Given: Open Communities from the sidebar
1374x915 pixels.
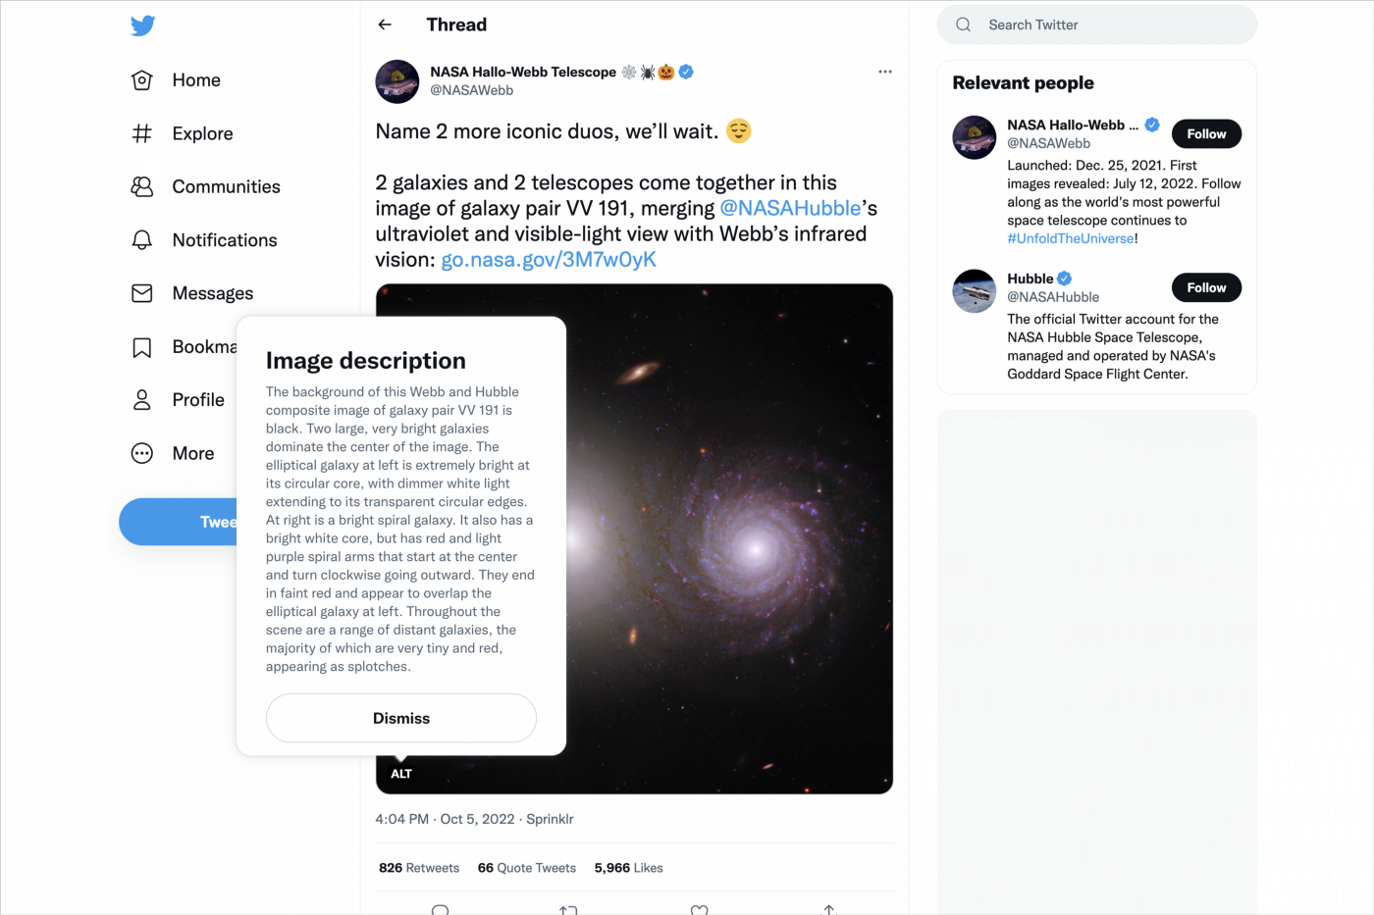Looking at the screenshot, I should 225,186.
